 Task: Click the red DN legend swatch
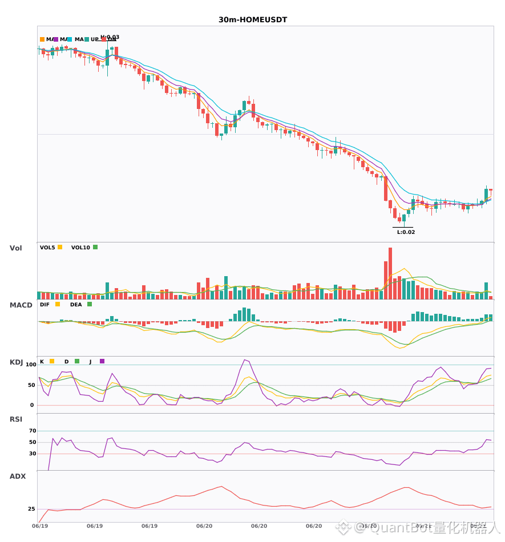click(104, 39)
